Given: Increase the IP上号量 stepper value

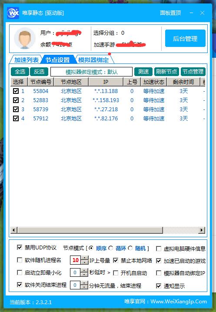Looking at the screenshot, I should (85, 258).
